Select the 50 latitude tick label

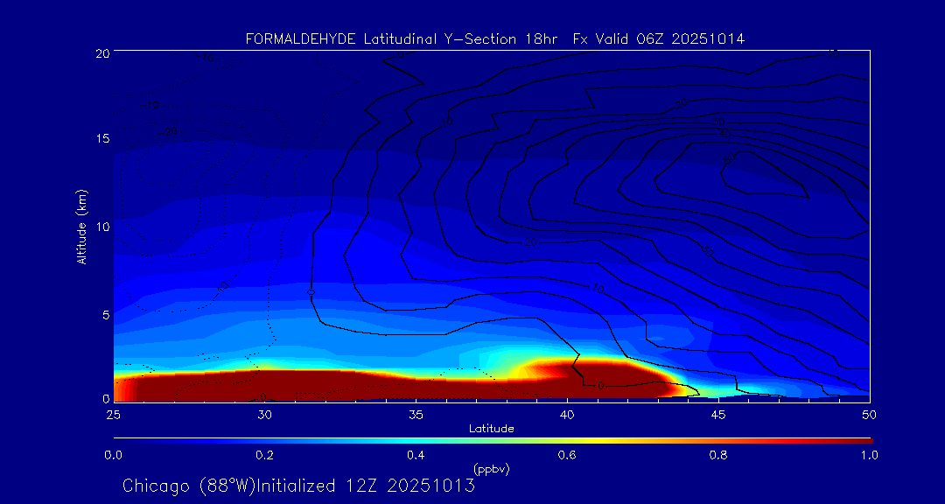[869, 414]
